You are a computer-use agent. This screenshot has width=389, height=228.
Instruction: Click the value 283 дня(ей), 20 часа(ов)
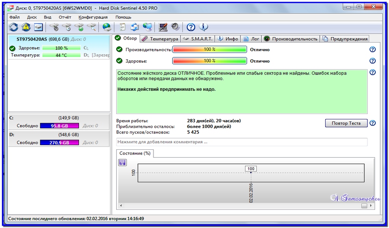point(214,121)
